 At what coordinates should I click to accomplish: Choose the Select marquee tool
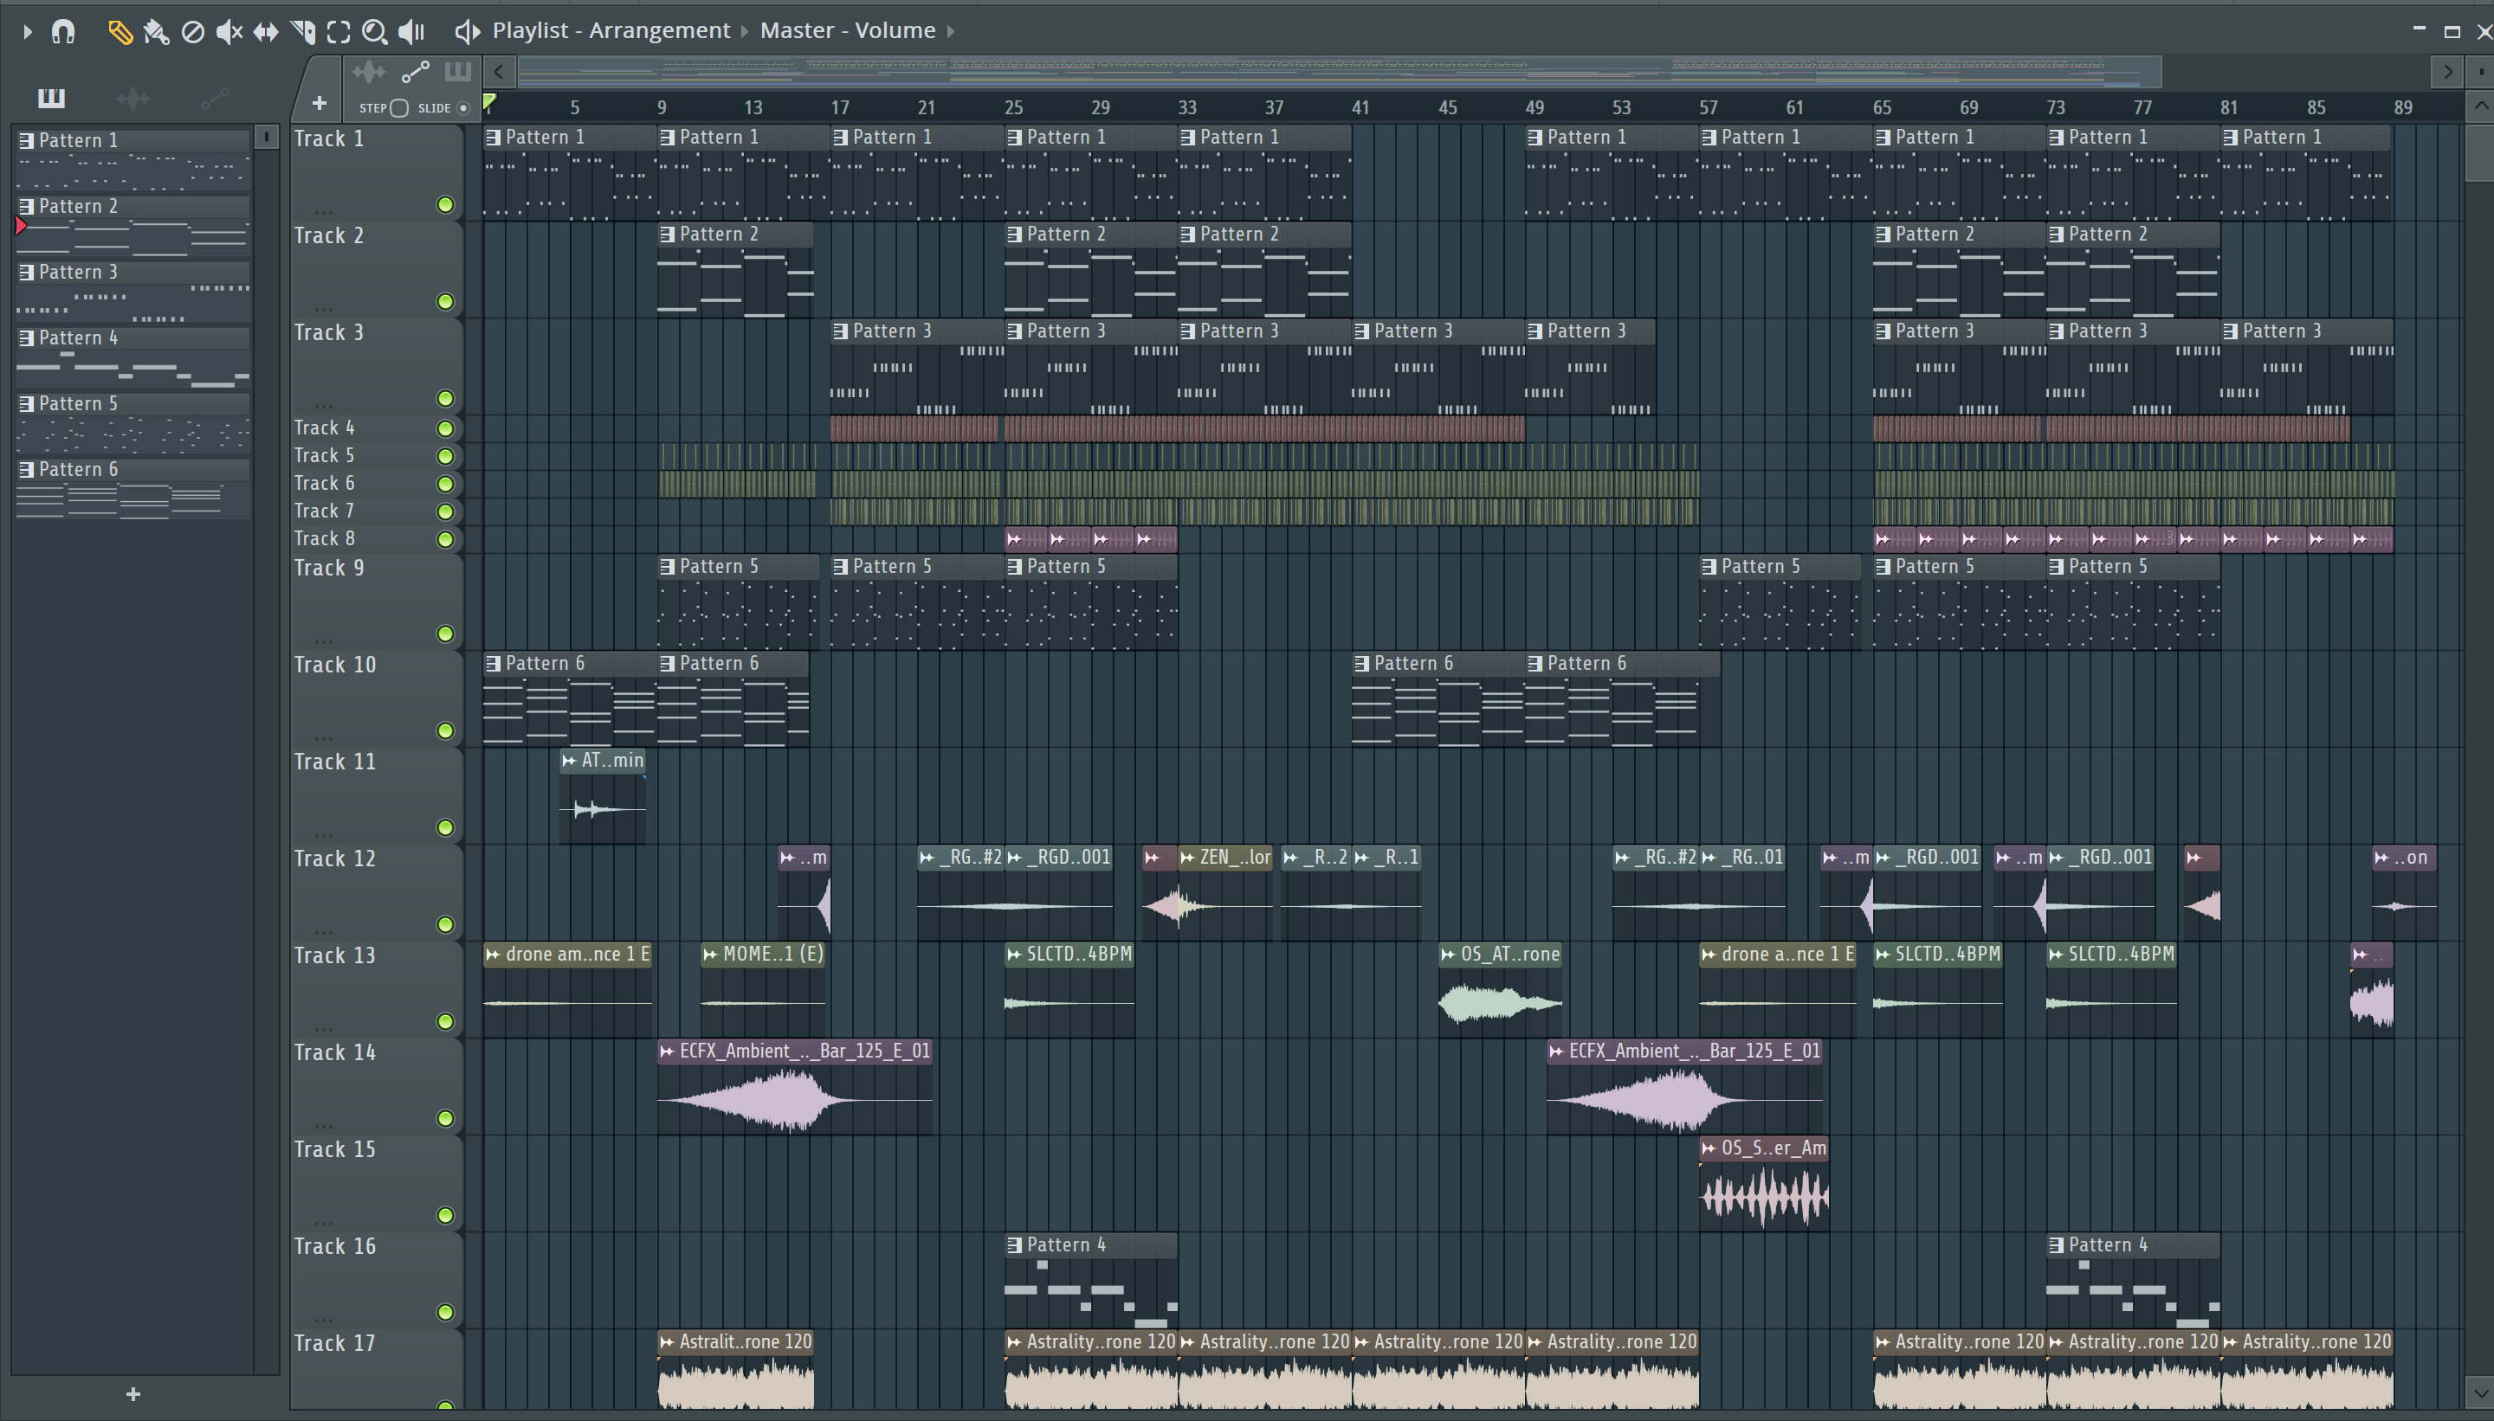(x=339, y=32)
